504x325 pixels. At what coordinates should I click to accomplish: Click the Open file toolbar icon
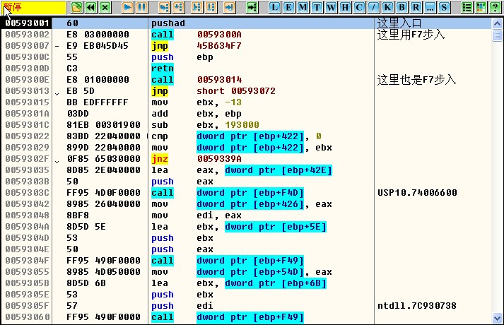[77, 7]
